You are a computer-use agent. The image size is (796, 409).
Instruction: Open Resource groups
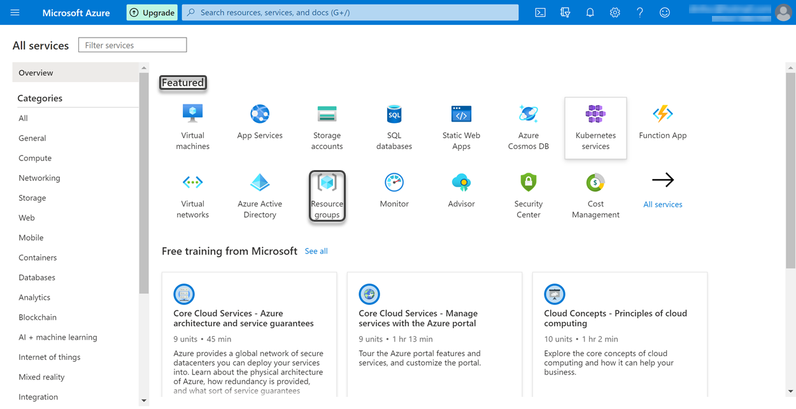(x=327, y=196)
